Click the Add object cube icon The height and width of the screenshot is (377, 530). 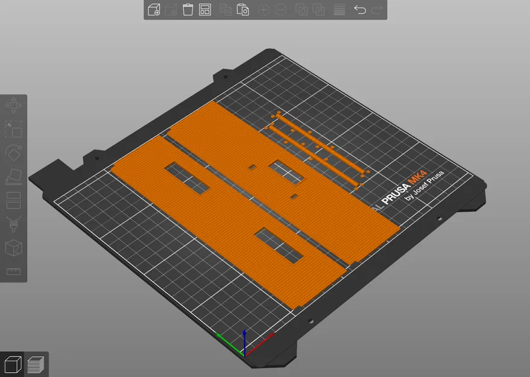click(154, 10)
